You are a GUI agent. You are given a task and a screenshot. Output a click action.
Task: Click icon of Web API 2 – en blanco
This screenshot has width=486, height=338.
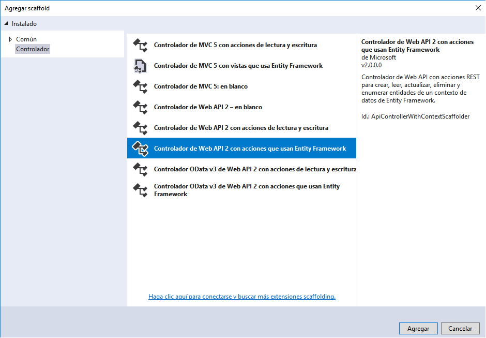coord(140,107)
